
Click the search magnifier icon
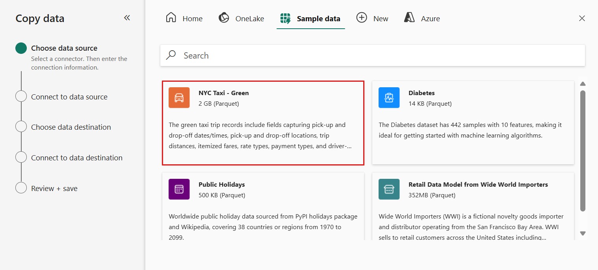coord(171,55)
